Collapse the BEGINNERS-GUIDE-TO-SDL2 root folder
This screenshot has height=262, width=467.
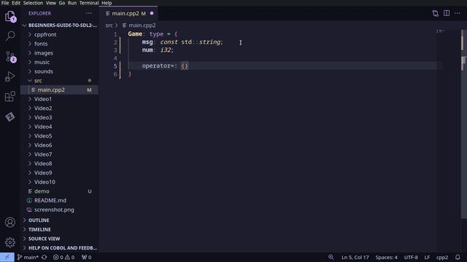[60, 25]
